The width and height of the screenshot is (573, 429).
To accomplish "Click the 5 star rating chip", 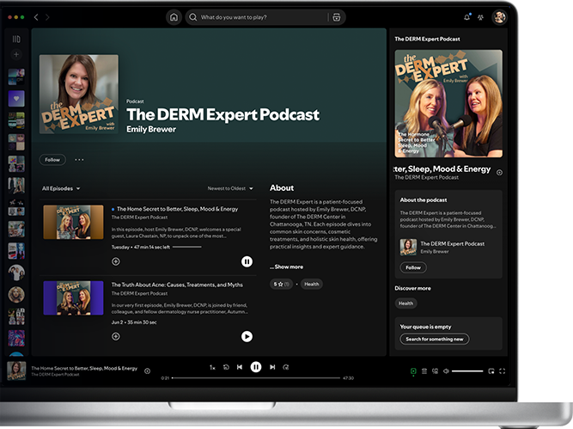I will pos(281,285).
